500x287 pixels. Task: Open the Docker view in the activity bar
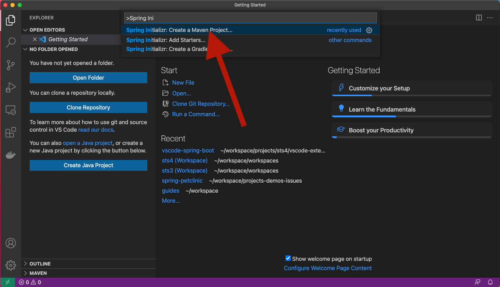[x=11, y=155]
